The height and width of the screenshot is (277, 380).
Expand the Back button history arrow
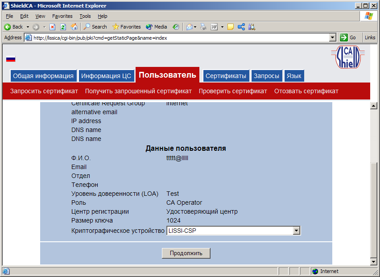click(x=28, y=27)
